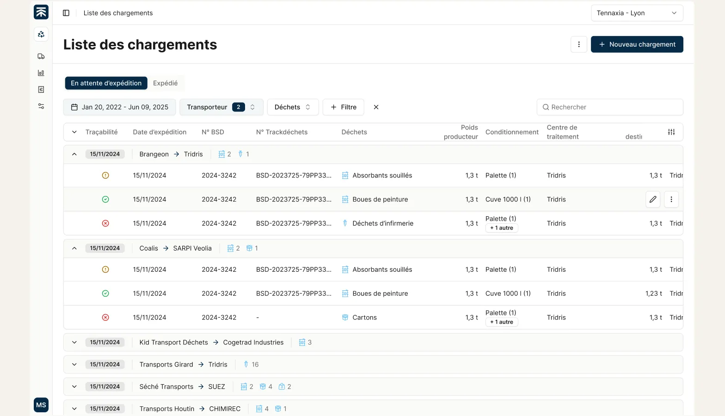Switch to the Expédié tab
This screenshot has height=416, width=725.
click(165, 83)
